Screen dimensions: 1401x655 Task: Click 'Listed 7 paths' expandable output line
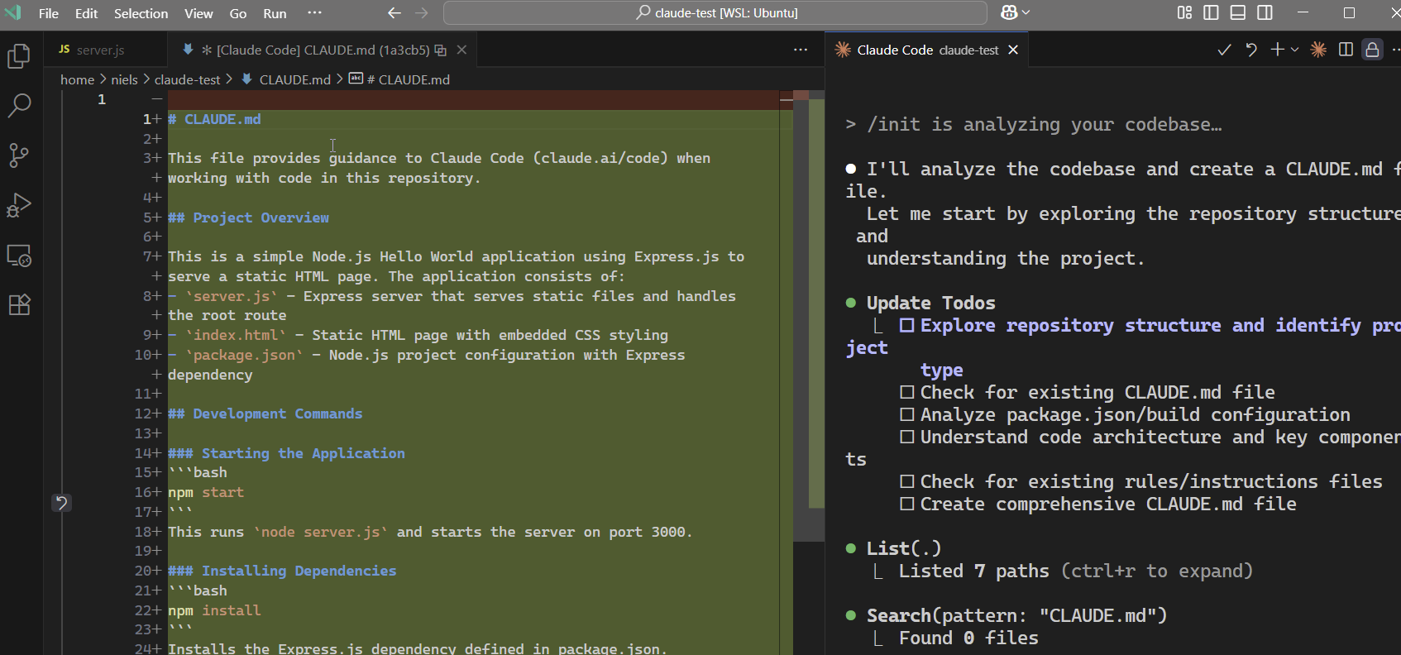pyautogui.click(x=1075, y=571)
